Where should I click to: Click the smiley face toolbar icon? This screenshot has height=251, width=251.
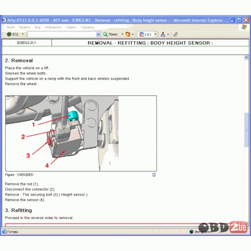(128, 34)
